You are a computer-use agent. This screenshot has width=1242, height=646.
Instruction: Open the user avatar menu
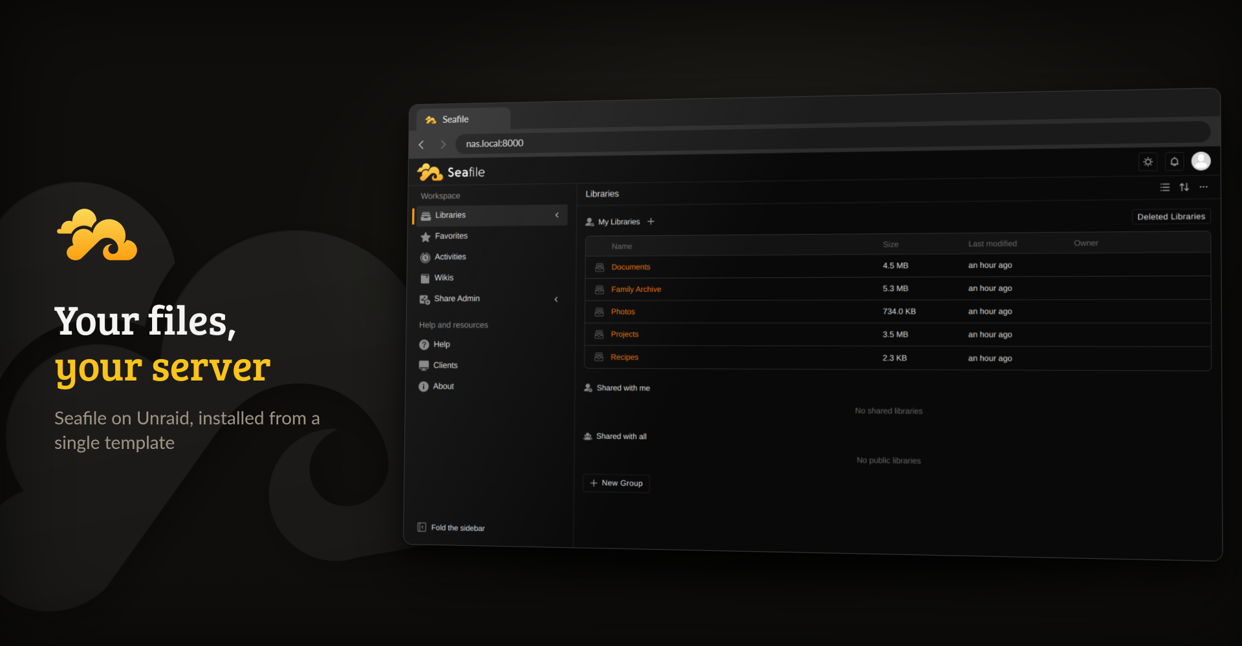point(1201,161)
